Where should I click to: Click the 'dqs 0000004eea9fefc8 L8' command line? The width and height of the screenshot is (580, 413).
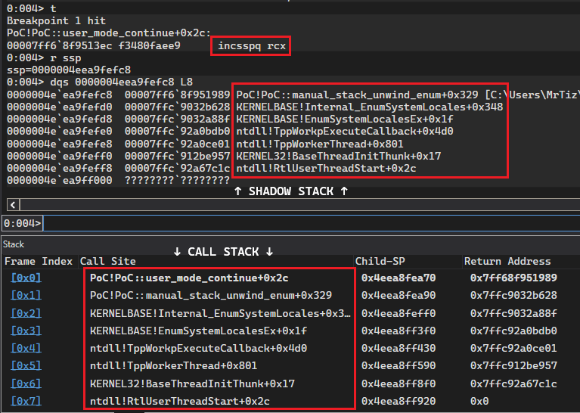coord(100,82)
